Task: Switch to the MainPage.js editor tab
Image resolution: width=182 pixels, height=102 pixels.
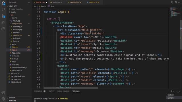Action: pos(57,2)
